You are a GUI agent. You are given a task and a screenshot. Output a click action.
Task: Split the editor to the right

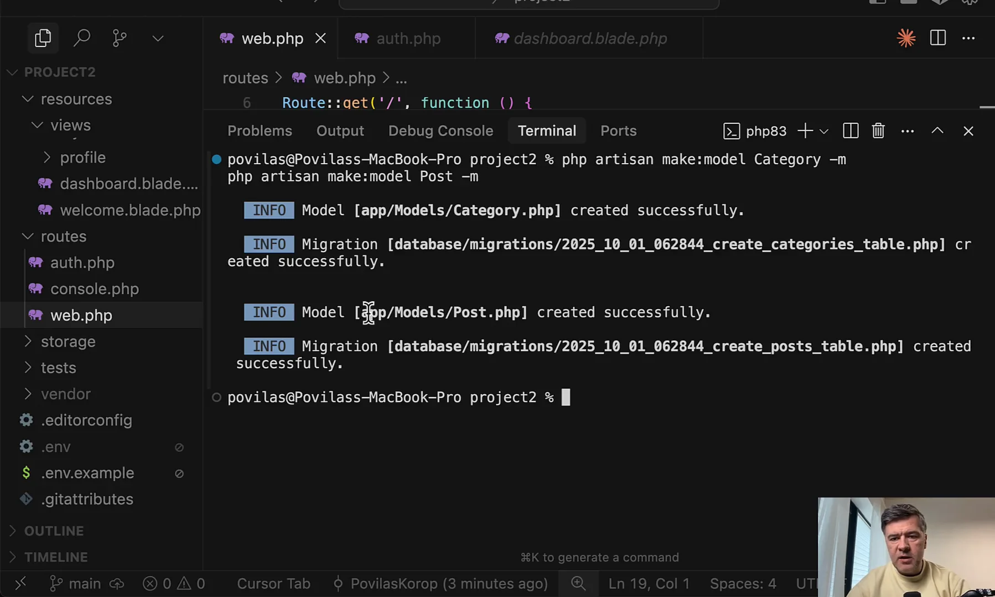coord(938,38)
